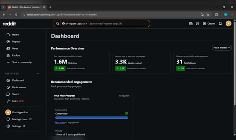The width and height of the screenshot is (236, 140).
Task: Open the Reddit chat icon
Action: tap(197, 24)
